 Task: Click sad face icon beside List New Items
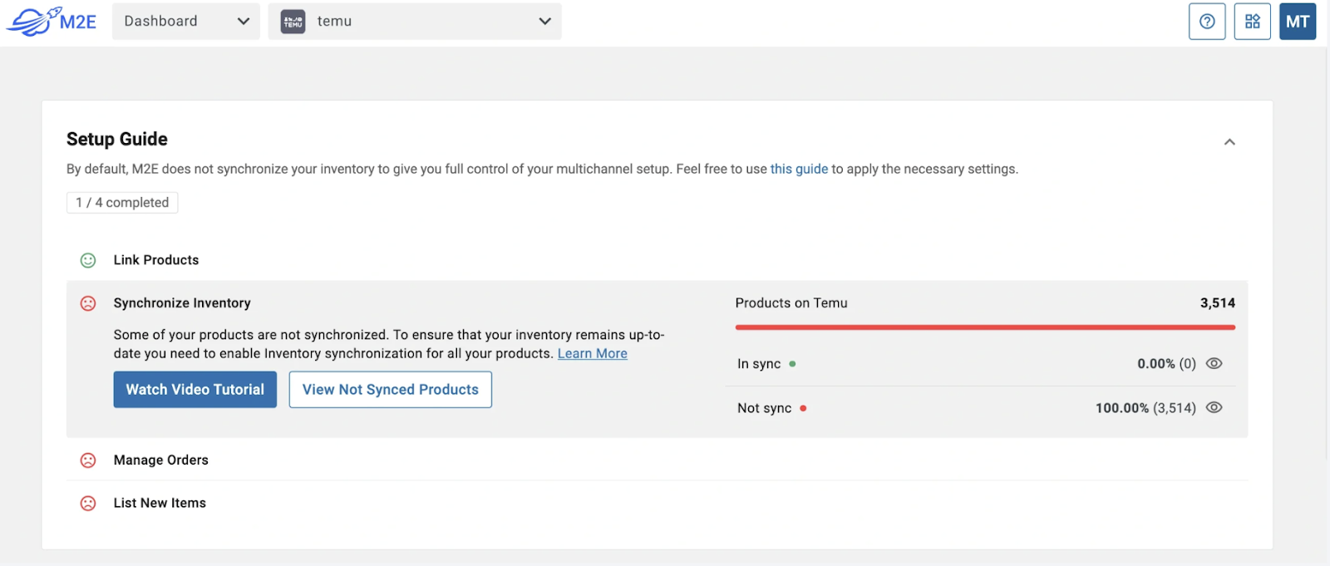(x=88, y=504)
